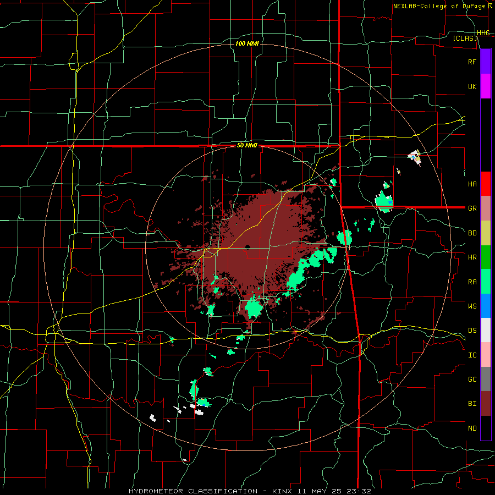Click the HA legend label
Image resolution: width=495 pixels, height=495 pixels.
(x=472, y=184)
